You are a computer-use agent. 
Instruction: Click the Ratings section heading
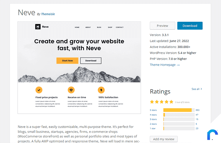pyautogui.click(x=160, y=91)
